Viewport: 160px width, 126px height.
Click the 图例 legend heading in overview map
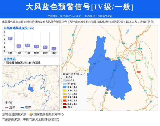(x=9, y=103)
